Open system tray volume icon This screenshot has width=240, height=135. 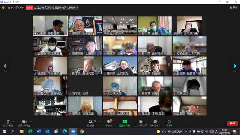point(207,132)
